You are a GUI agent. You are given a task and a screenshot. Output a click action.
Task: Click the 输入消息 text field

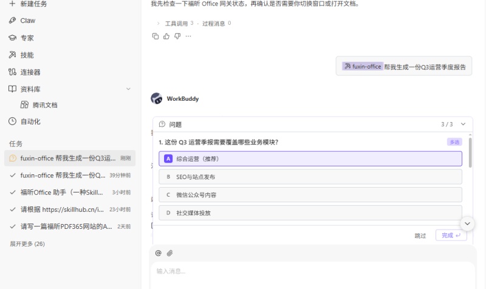coord(312,274)
